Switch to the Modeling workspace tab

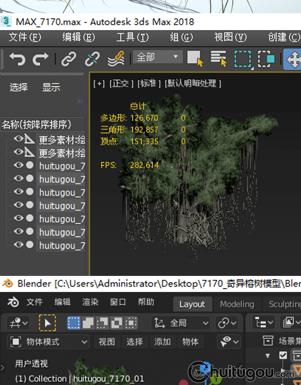pos(237,304)
